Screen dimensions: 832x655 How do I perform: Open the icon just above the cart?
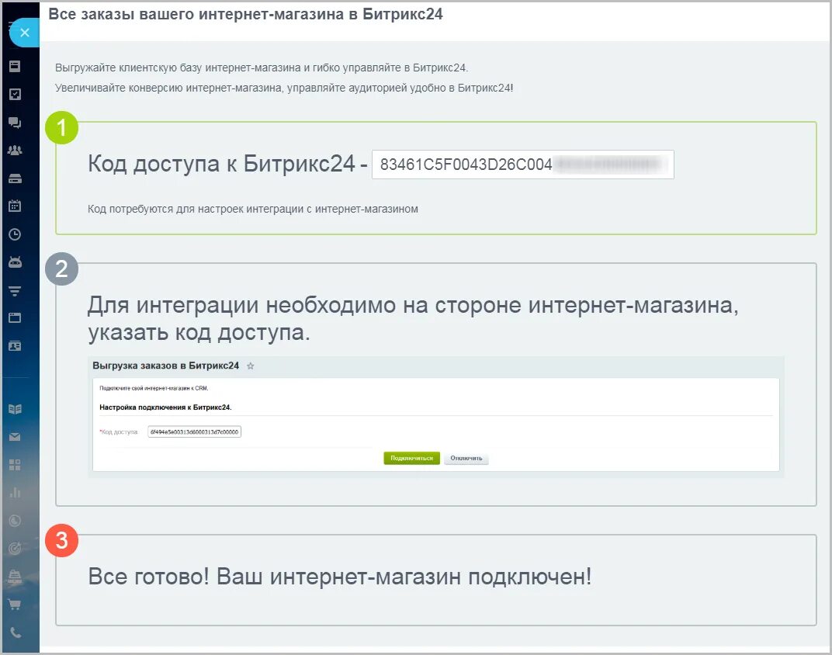(15, 577)
